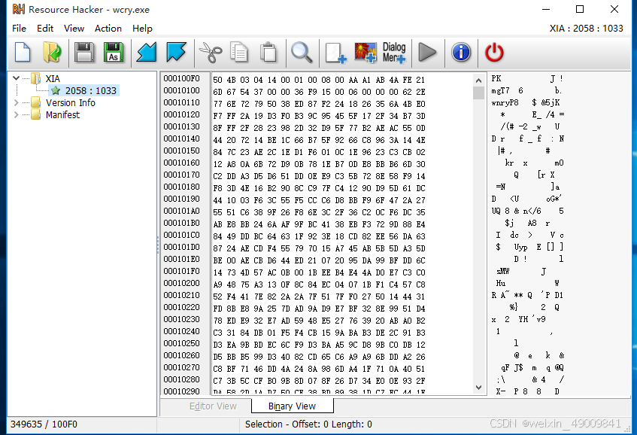Click the Resource Hacker title bar logo
This screenshot has height=435, width=637.
[x=18, y=9]
